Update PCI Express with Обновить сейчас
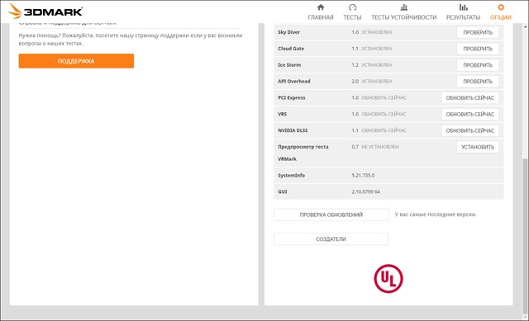 point(470,98)
